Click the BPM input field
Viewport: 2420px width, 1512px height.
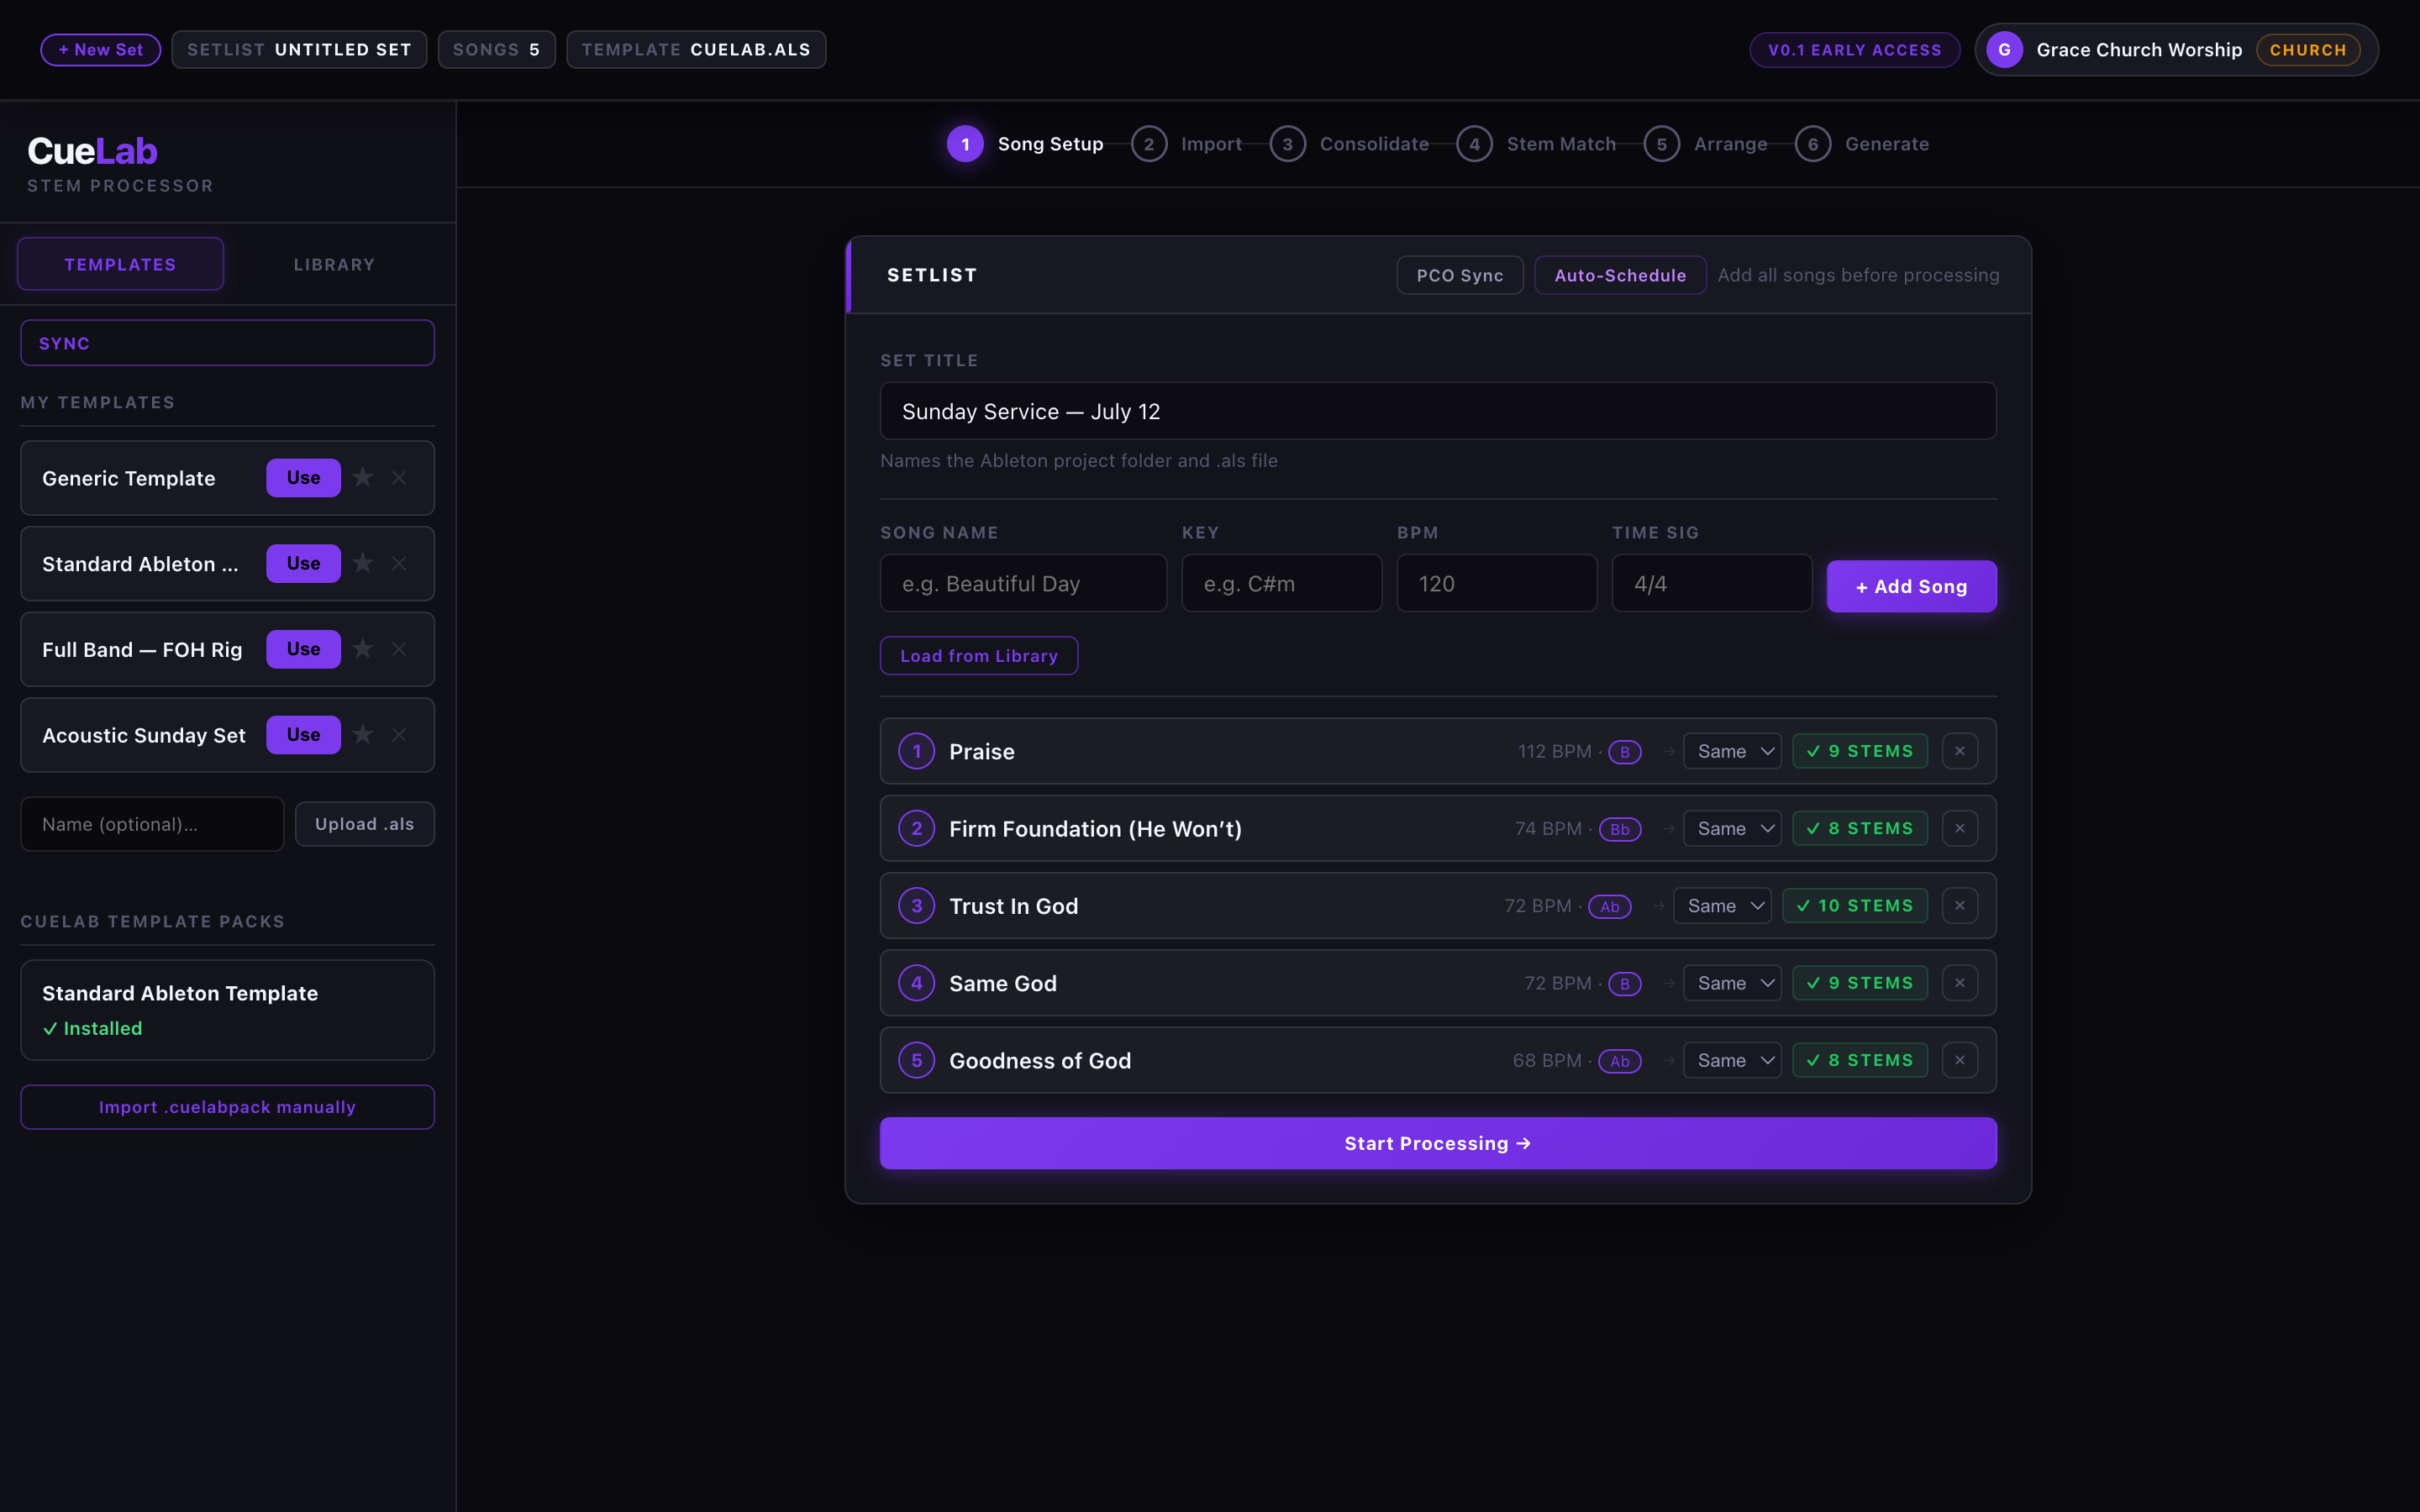point(1496,583)
